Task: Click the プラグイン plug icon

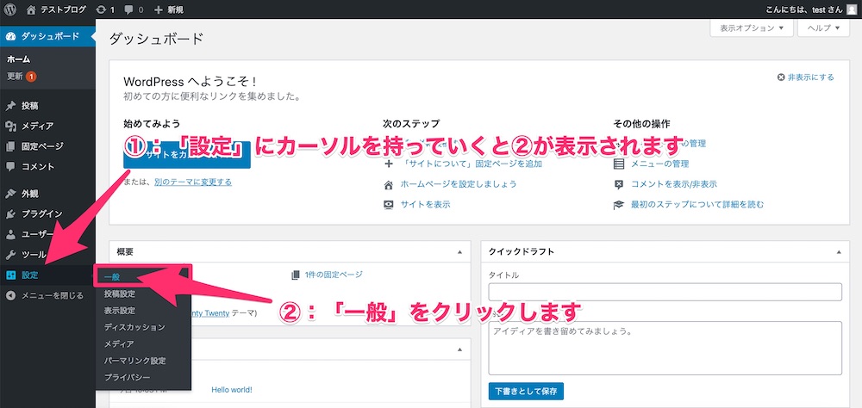Action: tap(11, 214)
